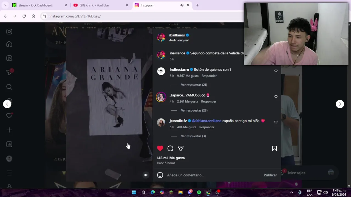Expand "Ver respuestas (28)"

pos(194,111)
